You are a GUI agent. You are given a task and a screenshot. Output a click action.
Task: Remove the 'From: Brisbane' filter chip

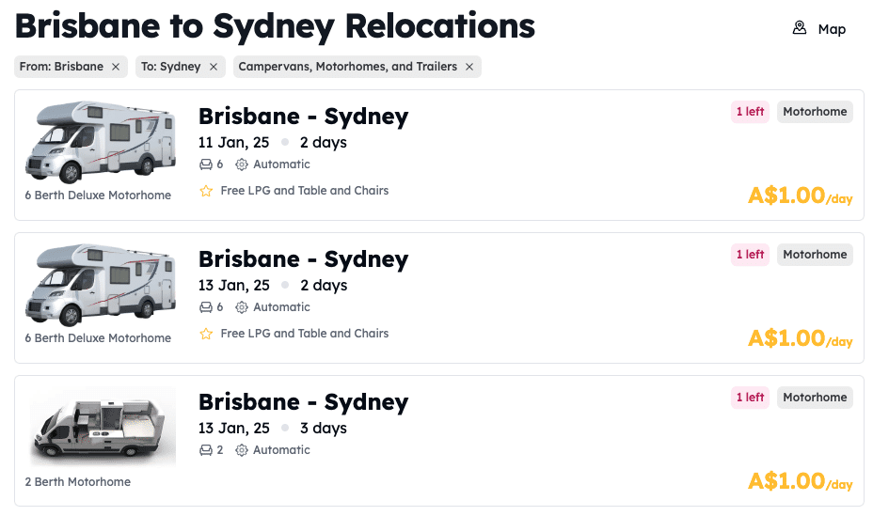tap(116, 67)
